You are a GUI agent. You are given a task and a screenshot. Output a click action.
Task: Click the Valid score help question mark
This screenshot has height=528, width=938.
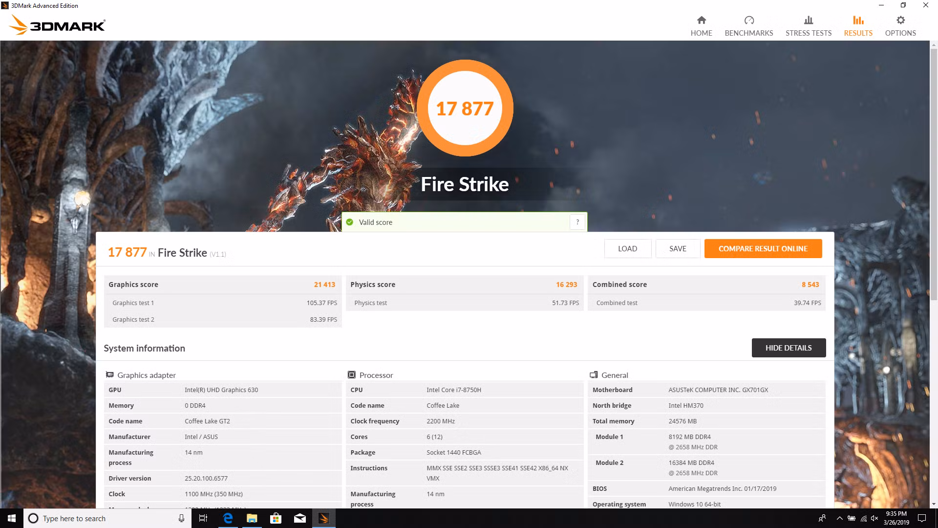coord(577,222)
